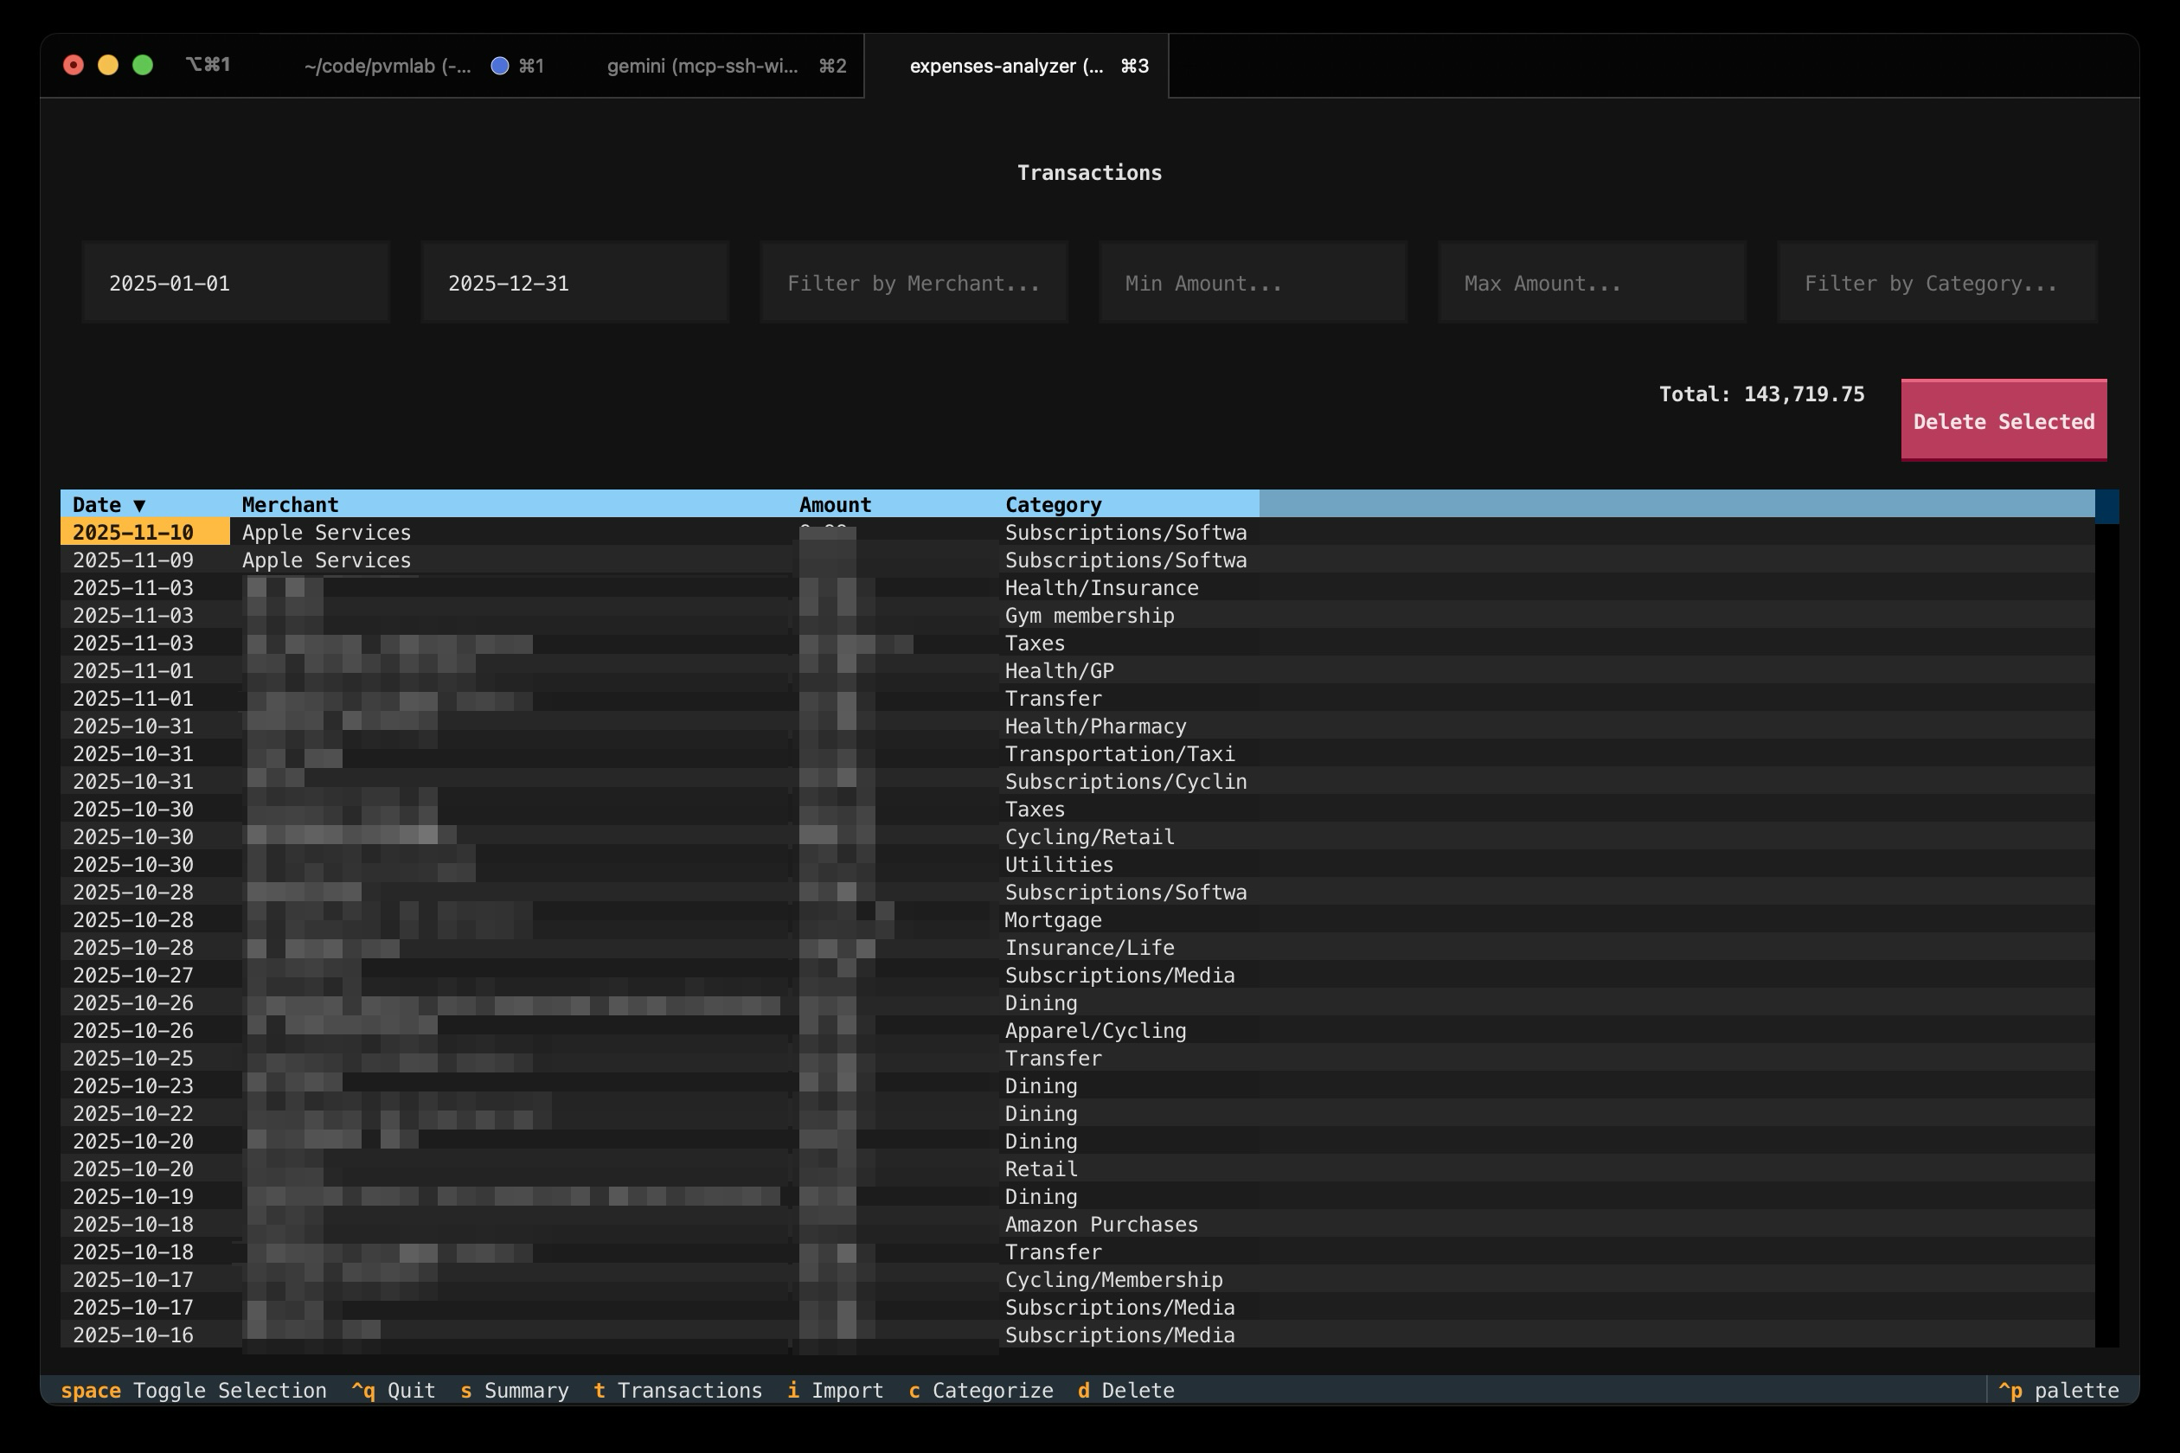This screenshot has width=2180, height=1453.
Task: Open the Filter by Category field
Action: tap(1936, 282)
